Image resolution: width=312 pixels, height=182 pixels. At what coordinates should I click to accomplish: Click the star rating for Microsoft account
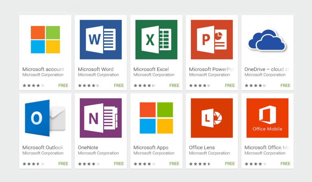(33, 85)
